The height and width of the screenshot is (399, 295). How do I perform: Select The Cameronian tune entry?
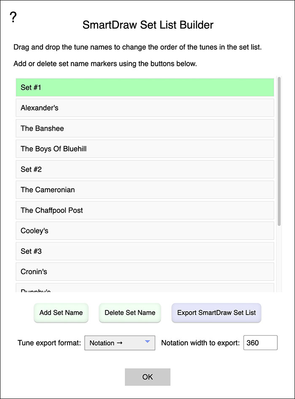coord(145,190)
